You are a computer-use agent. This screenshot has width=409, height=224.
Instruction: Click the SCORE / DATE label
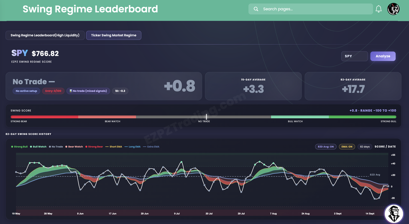click(x=385, y=147)
